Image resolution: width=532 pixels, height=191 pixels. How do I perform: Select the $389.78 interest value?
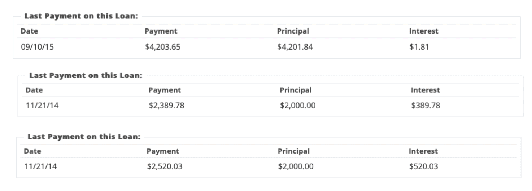click(425, 106)
